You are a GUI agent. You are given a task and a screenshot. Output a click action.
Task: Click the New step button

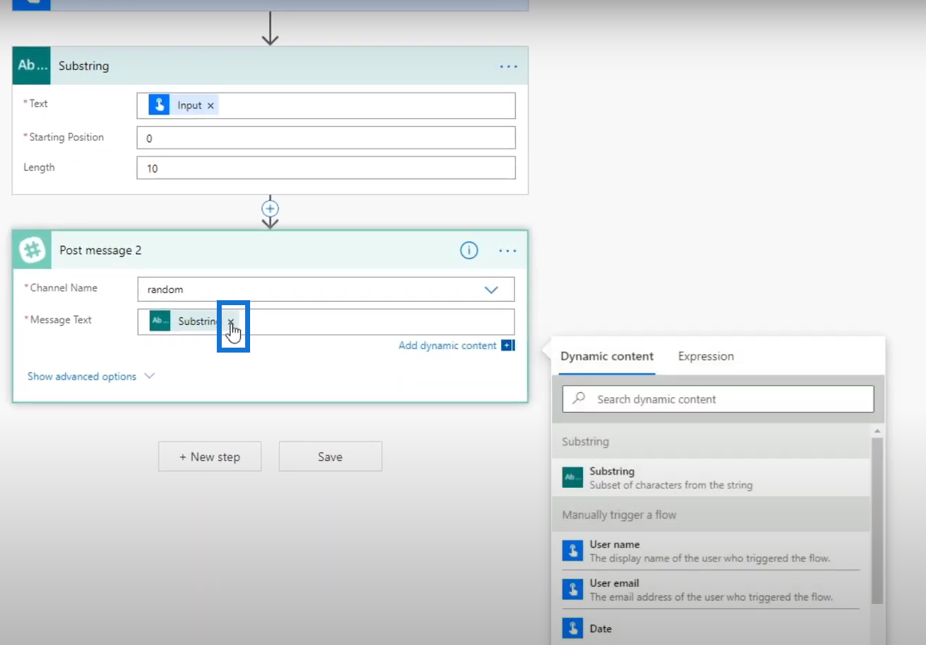coord(210,457)
